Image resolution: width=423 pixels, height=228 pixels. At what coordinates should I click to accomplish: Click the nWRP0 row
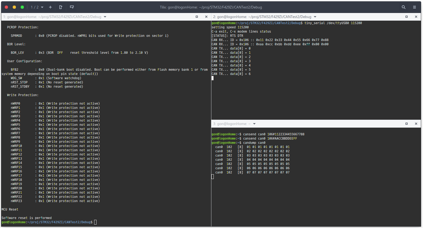click(55, 104)
